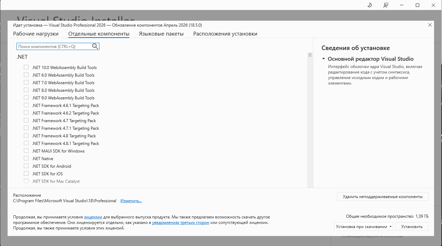Viewport: 442px width, 246px height.
Task: Select .NET Framework 4.8 Targeting Pack checkbox
Action: [26, 136]
